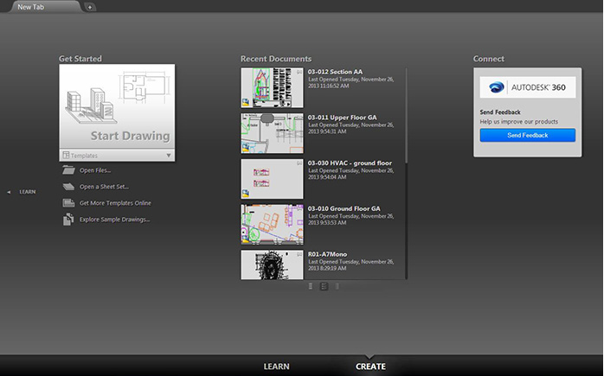Open the 03-011 Upper Floor GA thumbnail

tap(272, 133)
